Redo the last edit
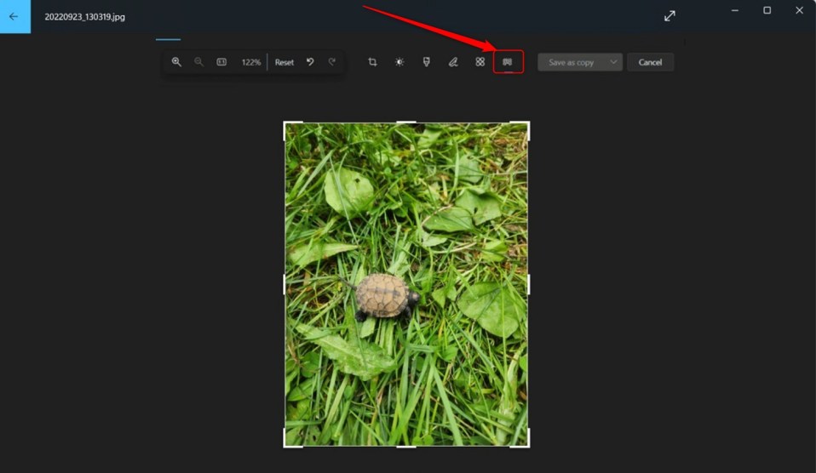This screenshot has width=816, height=473. click(332, 62)
